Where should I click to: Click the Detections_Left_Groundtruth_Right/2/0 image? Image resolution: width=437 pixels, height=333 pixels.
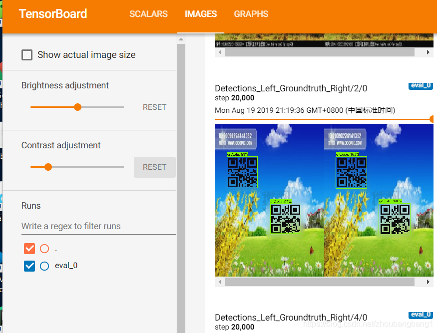click(x=324, y=200)
